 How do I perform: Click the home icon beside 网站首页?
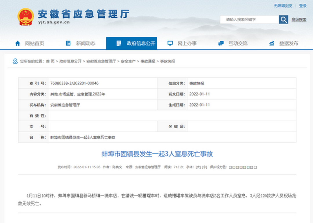point(18,43)
